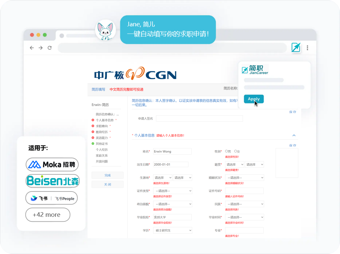
Task: Select the 男 gender radio button
Action: click(226, 151)
